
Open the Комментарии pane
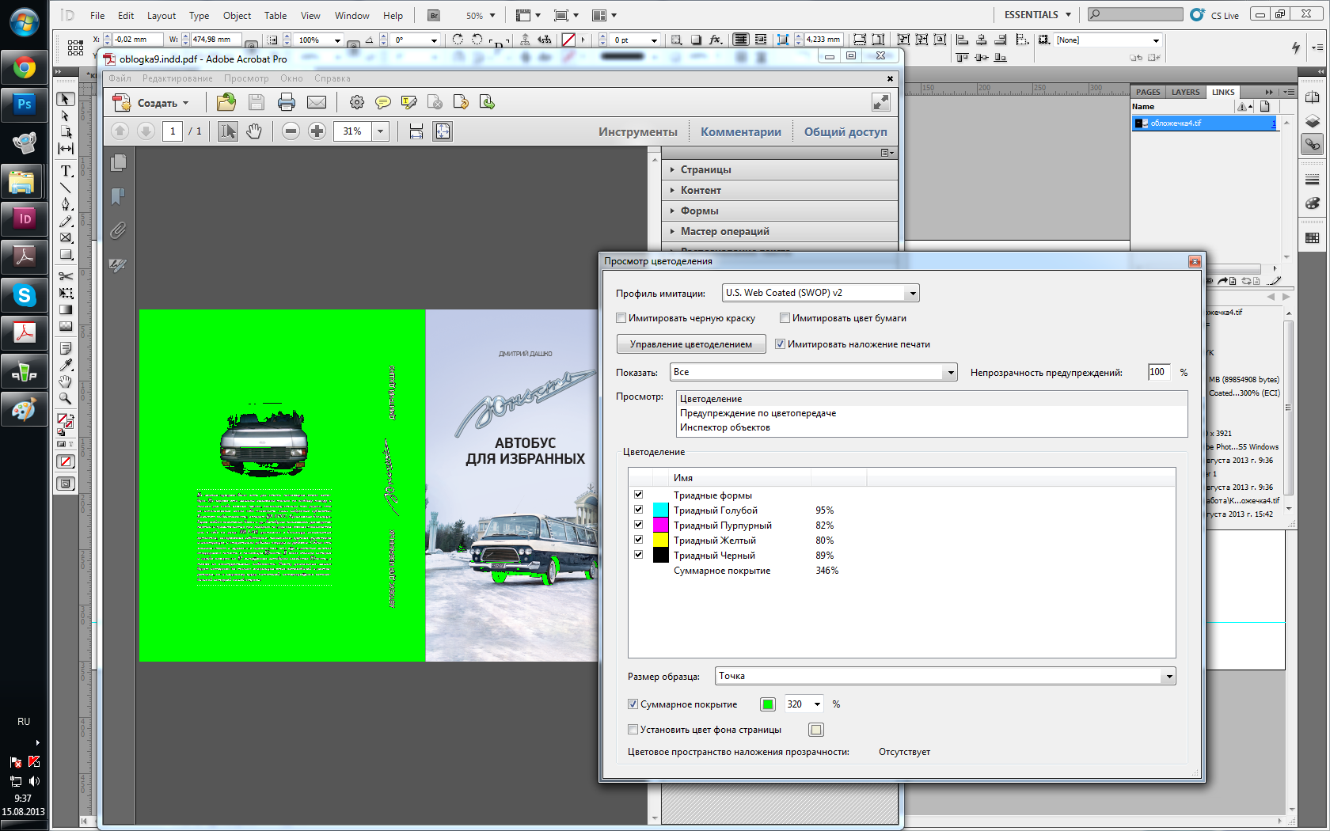pos(741,132)
